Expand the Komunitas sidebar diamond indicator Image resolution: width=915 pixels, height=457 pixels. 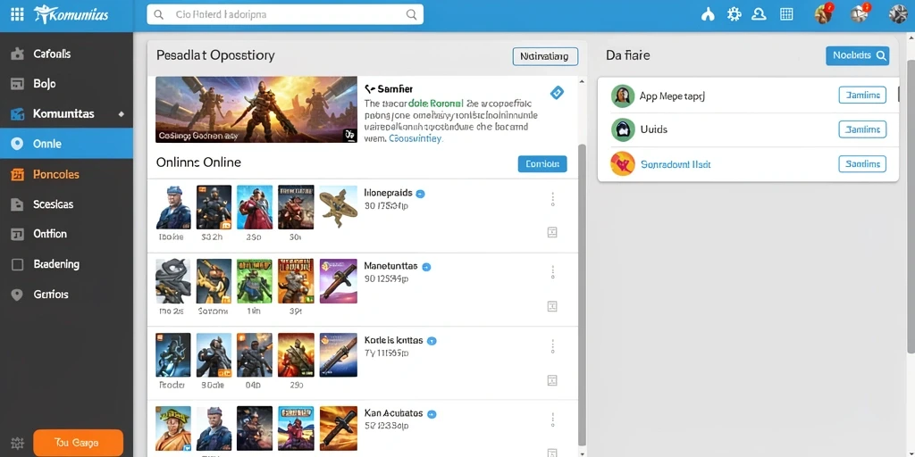[x=122, y=114]
